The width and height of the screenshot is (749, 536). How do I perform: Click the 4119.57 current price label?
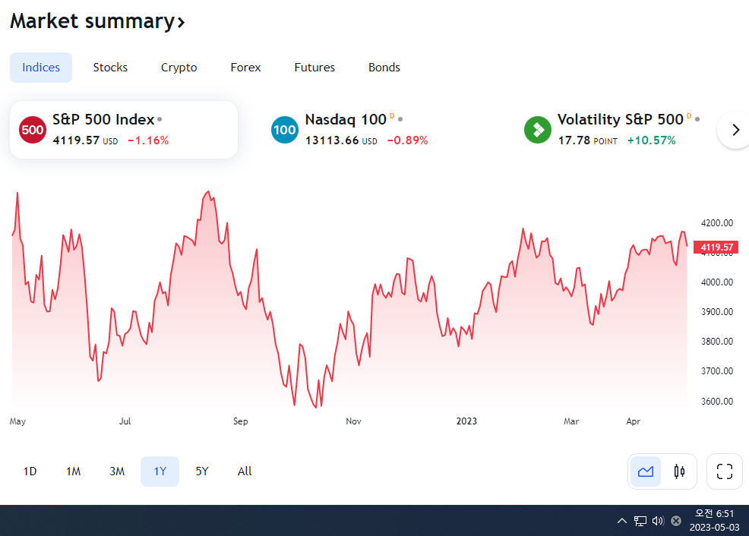pyautogui.click(x=716, y=248)
